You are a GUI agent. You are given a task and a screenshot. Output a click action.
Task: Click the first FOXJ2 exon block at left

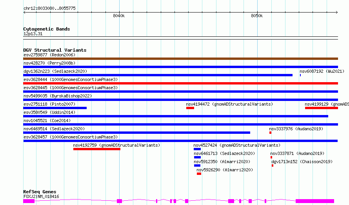[29, 201]
